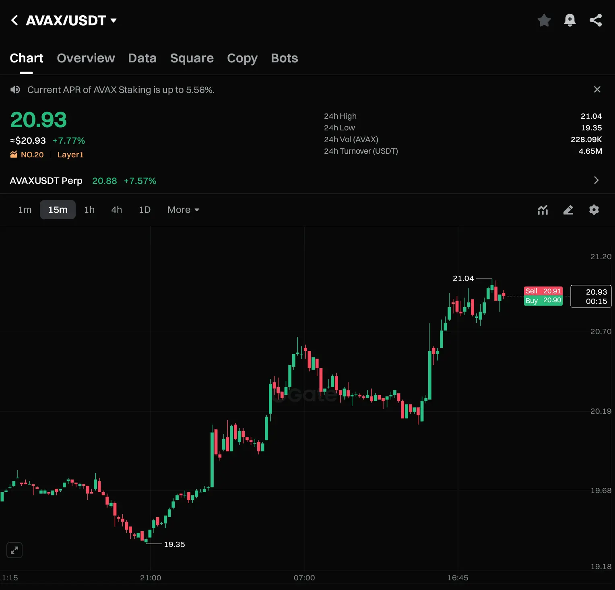Click the Sell 20.91 price label
This screenshot has width=615, height=590.
tap(543, 291)
